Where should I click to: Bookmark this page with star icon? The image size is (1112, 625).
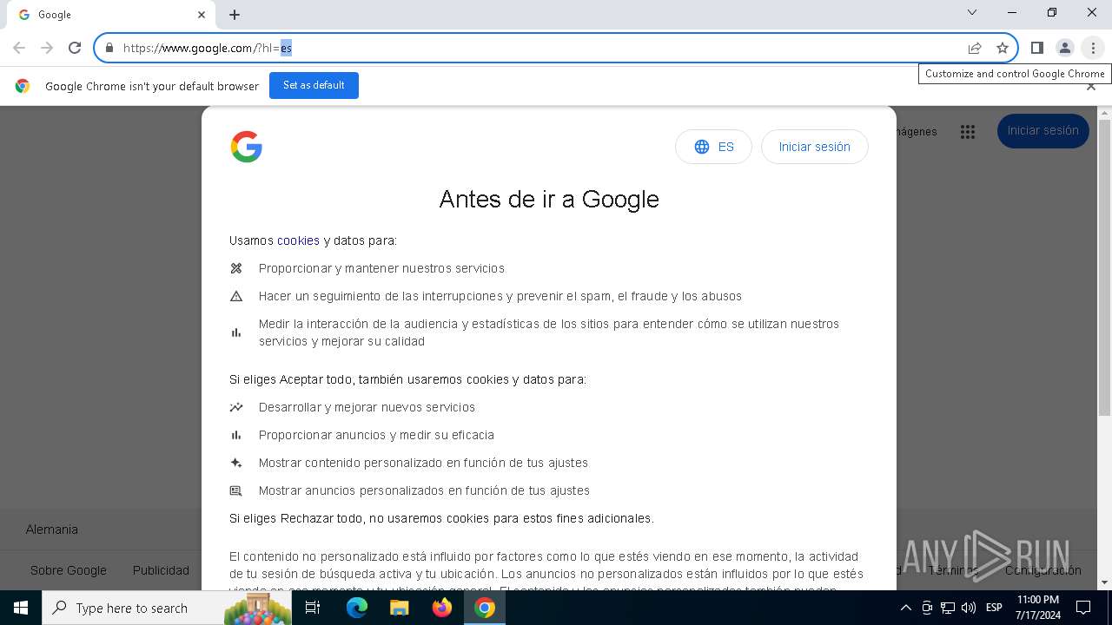[1003, 48]
